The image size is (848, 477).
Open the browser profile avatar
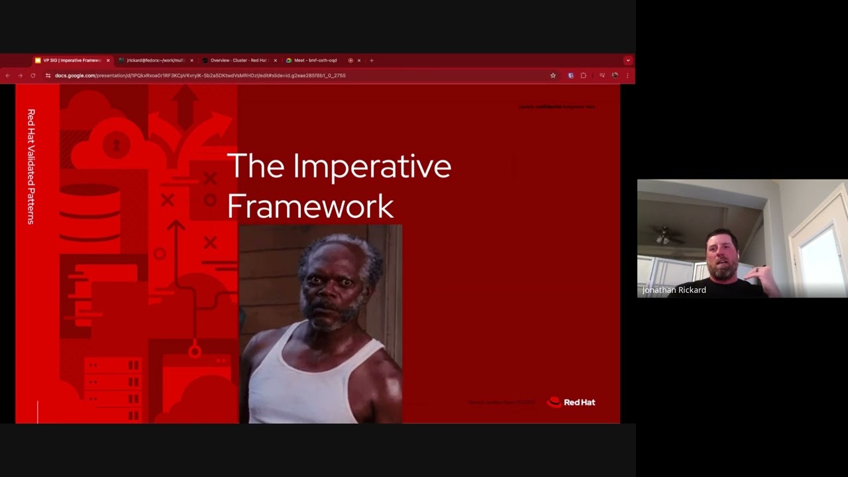tap(615, 76)
